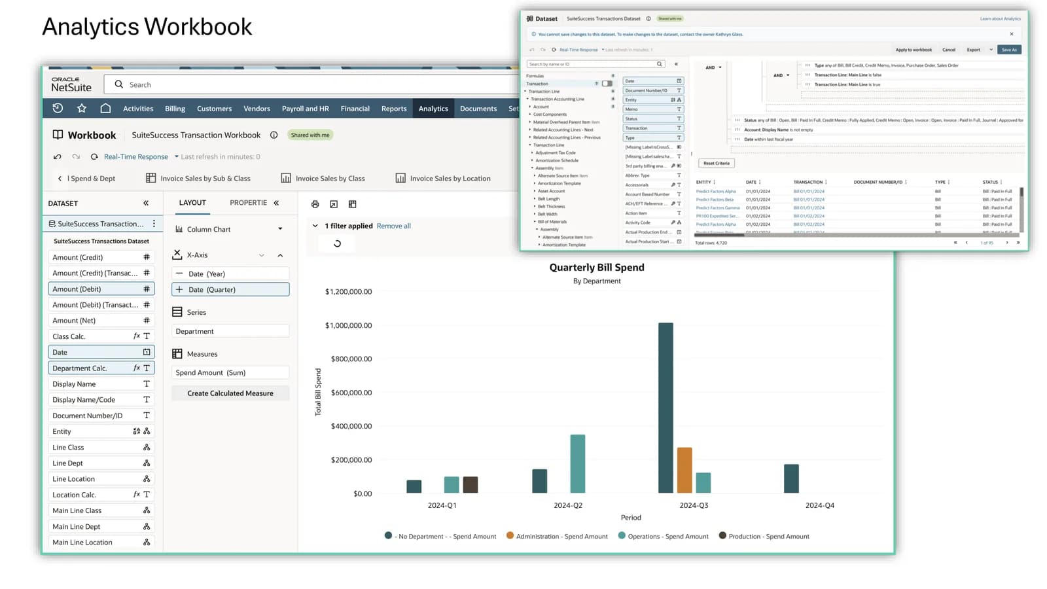Viewport: 1047px width, 589px height.
Task: Open the Column Chart type dropdown
Action: [x=280, y=229]
